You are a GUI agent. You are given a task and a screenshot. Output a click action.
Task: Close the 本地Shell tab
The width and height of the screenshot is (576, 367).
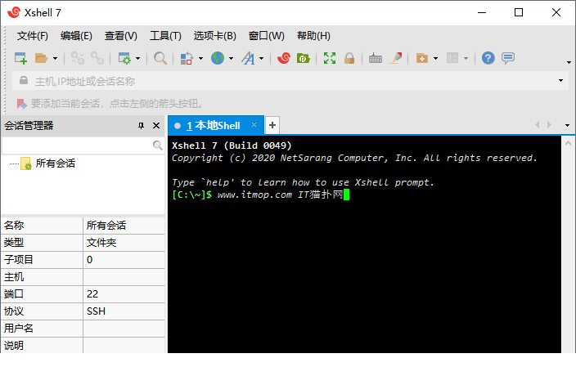(x=254, y=125)
